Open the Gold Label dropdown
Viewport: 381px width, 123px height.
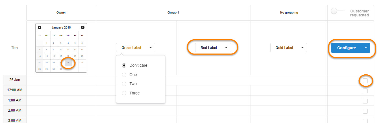(x=288, y=48)
